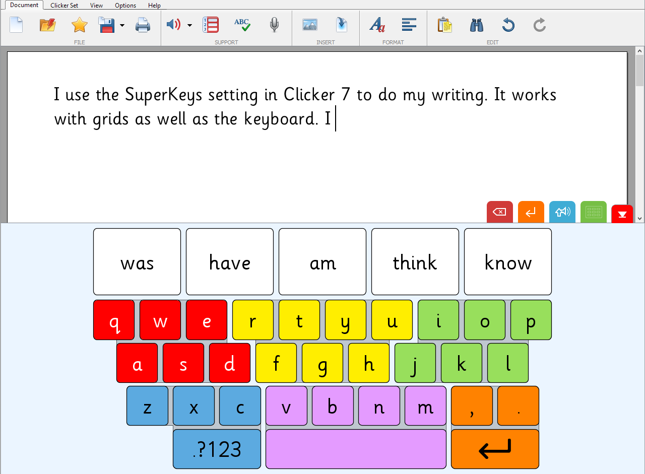Image resolution: width=645 pixels, height=474 pixels.
Task: Open voice recording with microphone icon
Action: pos(274,25)
